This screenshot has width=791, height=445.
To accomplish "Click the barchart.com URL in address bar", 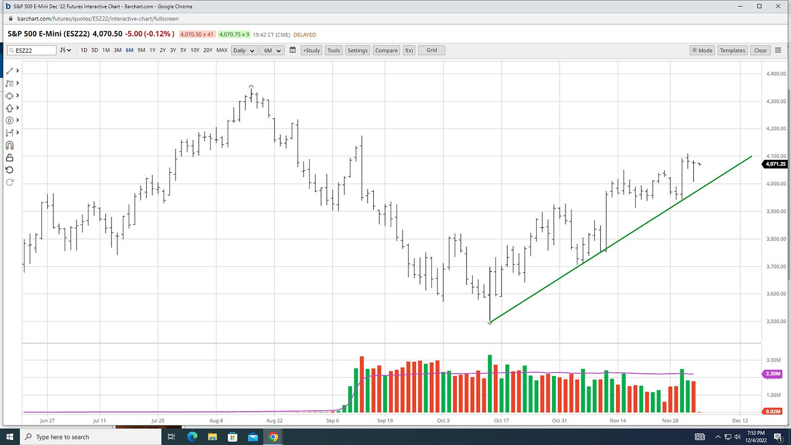I will click(98, 18).
